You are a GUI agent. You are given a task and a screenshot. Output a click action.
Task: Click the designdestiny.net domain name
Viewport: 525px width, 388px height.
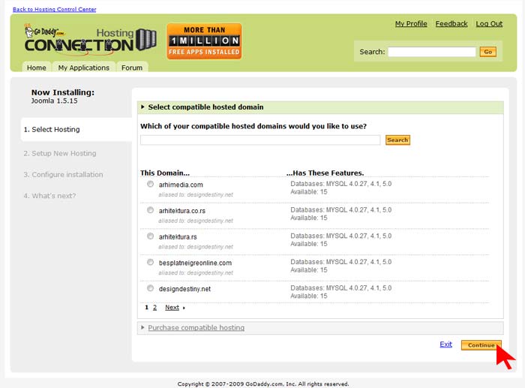[x=184, y=289]
